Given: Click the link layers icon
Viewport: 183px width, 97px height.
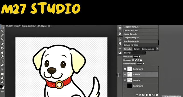Looking at the screenshot, I should pyautogui.click(x=136, y=95).
